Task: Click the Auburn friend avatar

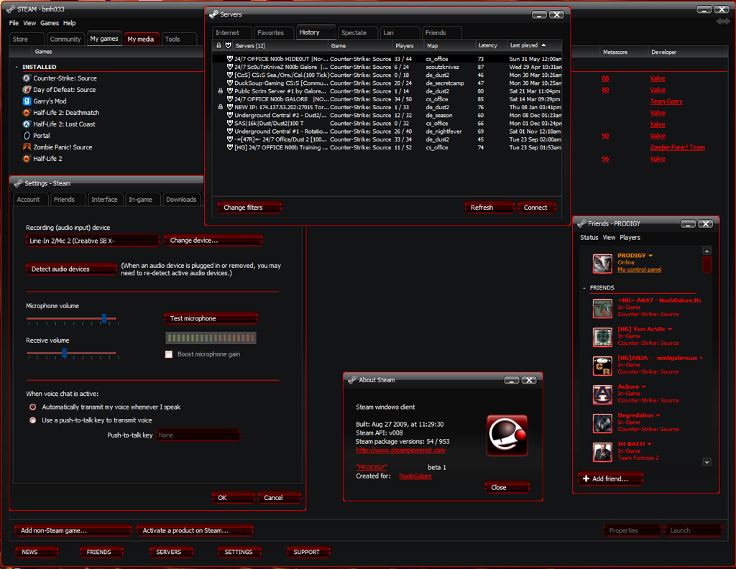Action: 602,394
